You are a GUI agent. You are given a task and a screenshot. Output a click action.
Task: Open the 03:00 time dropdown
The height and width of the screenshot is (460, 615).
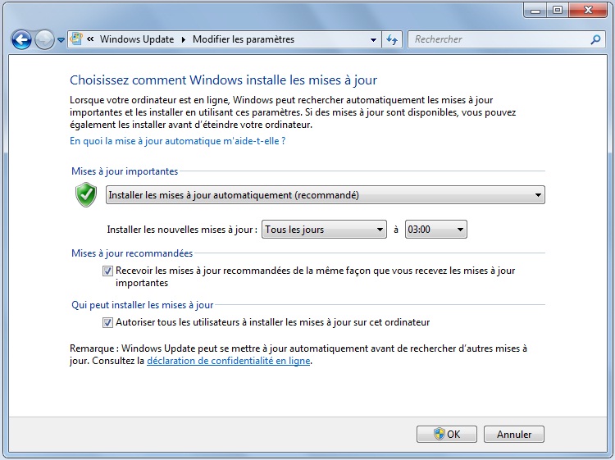tap(435, 230)
